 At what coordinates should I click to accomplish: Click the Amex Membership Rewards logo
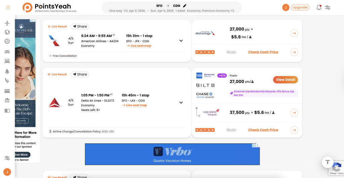pyautogui.click(x=205, y=76)
